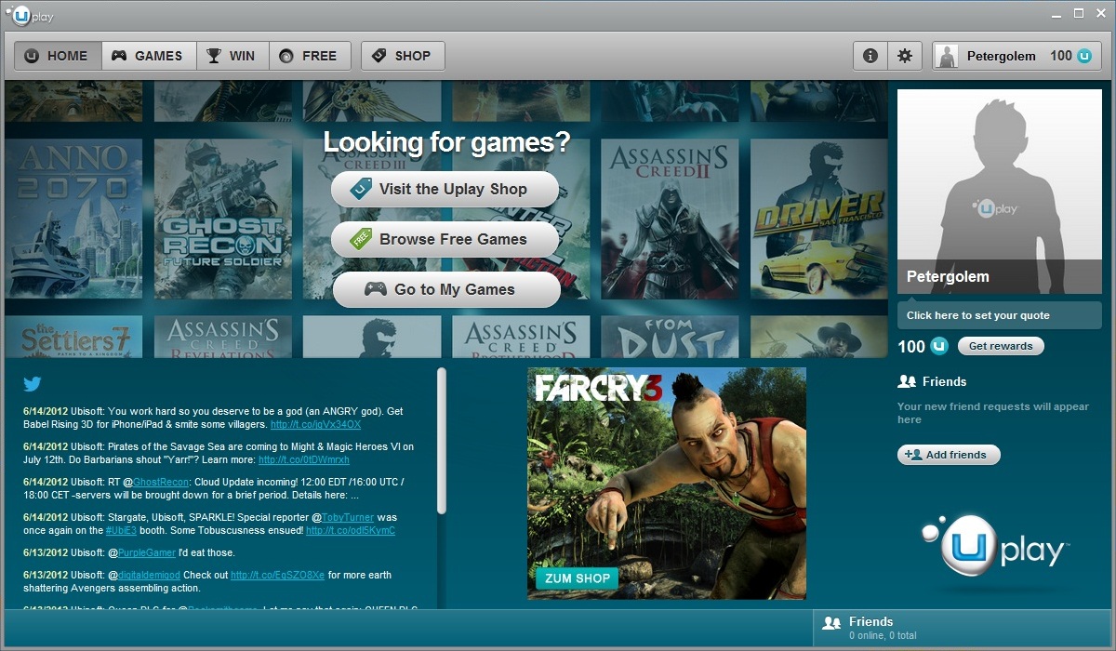Click the Uplay points icon beside Get rewards
This screenshot has width=1116, height=651.
click(939, 346)
